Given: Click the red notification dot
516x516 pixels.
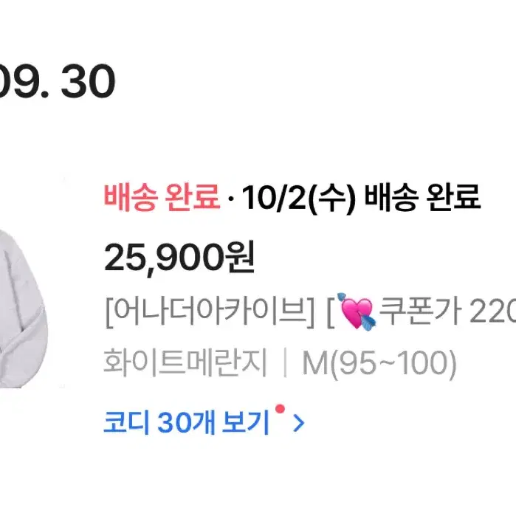Looking at the screenshot, I should [x=280, y=409].
